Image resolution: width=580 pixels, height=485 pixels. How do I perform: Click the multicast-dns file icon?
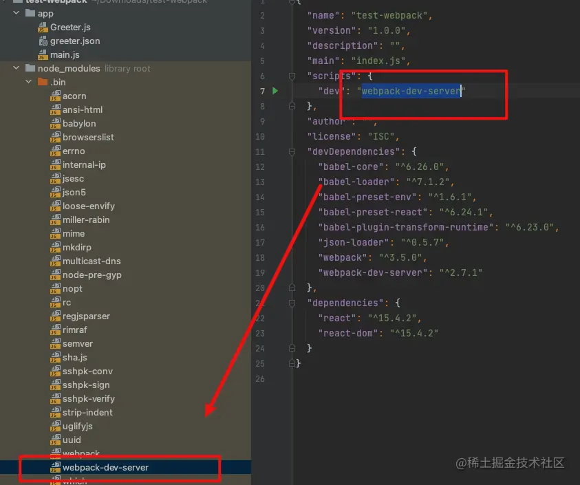coord(55,261)
